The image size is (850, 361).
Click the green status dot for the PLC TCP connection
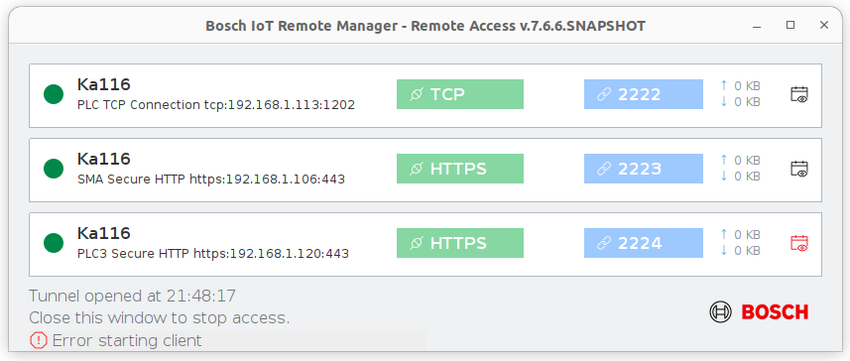point(54,94)
